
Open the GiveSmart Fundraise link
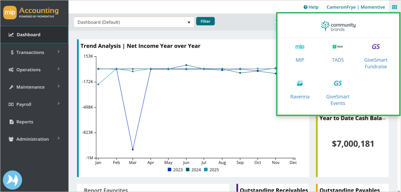[x=376, y=63]
